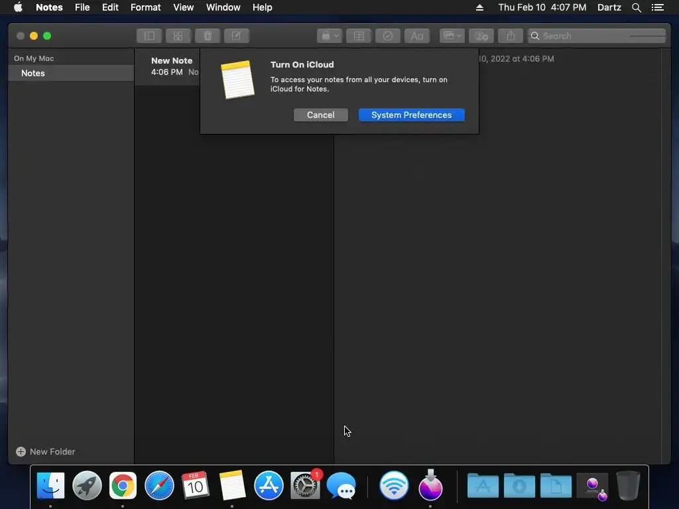679x509 pixels.
Task: Open Calendar from the Dock
Action: pos(196,486)
